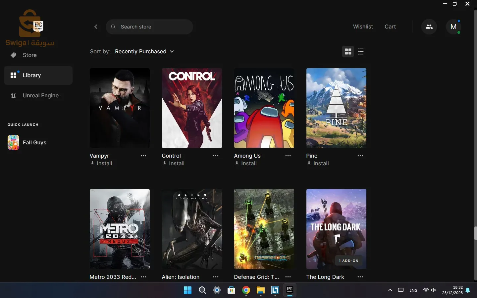Toggle the touch keyboard in the taskbar
Screen dimensions: 477x298
[x=400, y=290]
